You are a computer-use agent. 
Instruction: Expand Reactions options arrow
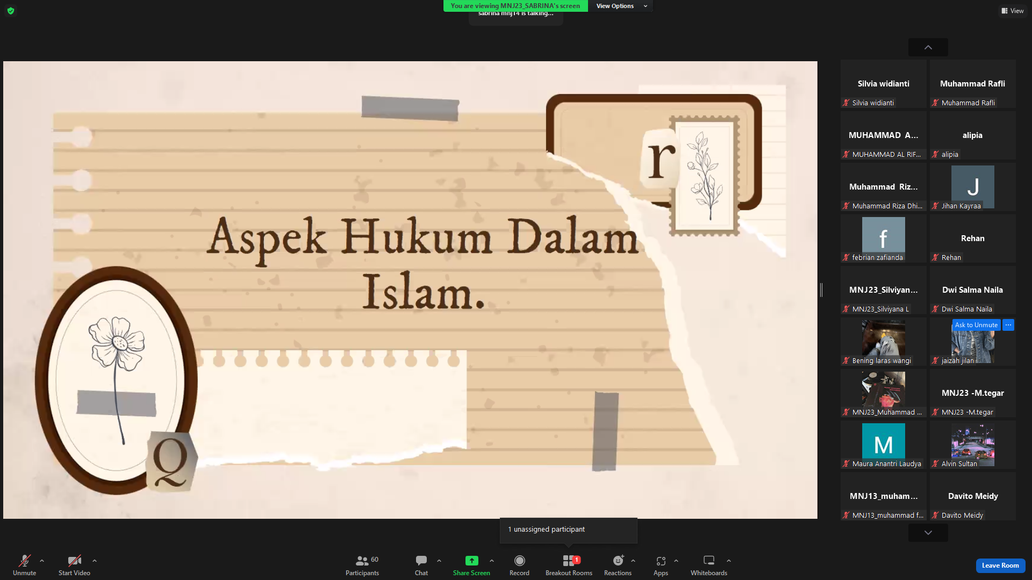point(633,561)
